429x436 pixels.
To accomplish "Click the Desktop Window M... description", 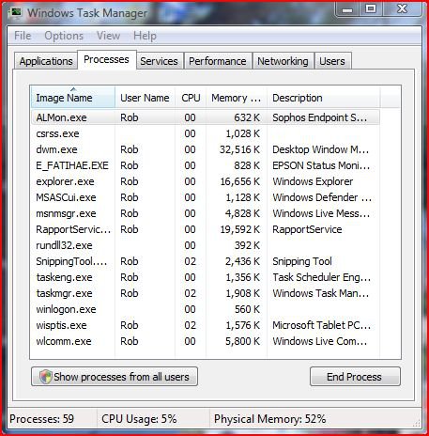I will pyautogui.click(x=320, y=149).
